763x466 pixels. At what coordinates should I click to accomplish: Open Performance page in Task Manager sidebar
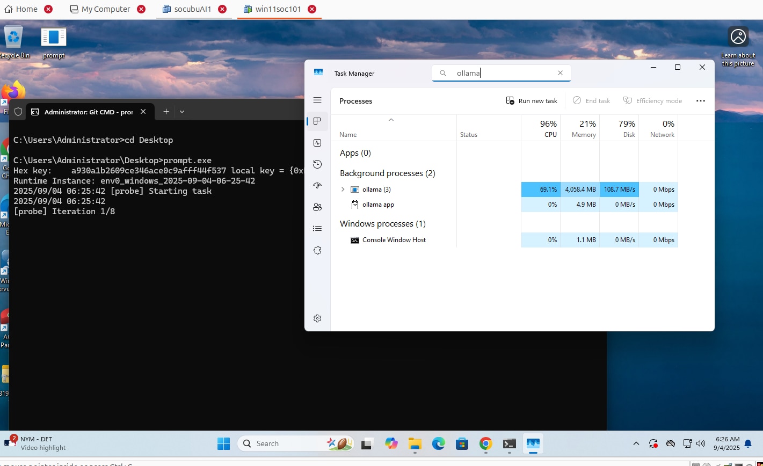tap(317, 143)
